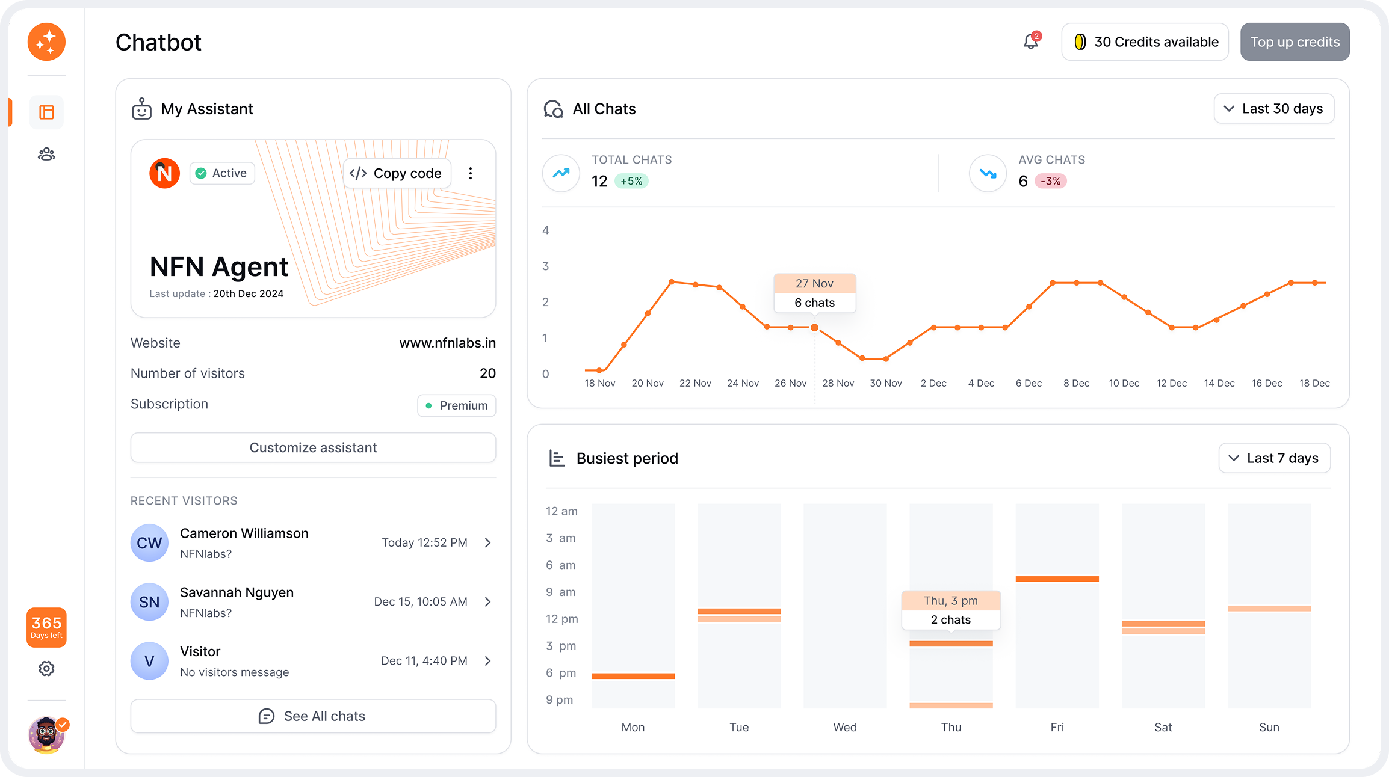Open settings gear in sidebar

click(46, 669)
